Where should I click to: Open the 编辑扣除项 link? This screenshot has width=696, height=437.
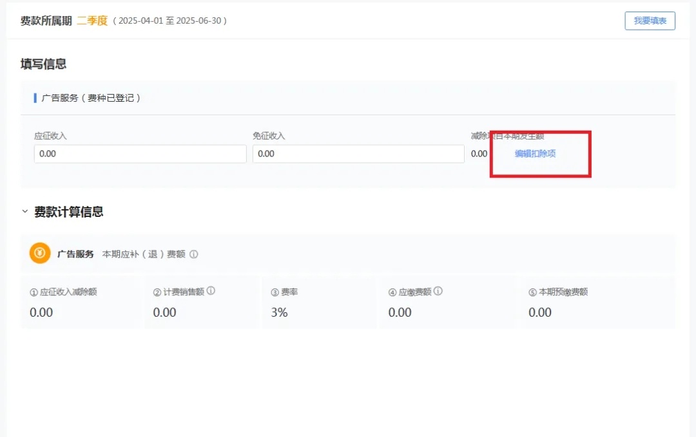click(535, 154)
